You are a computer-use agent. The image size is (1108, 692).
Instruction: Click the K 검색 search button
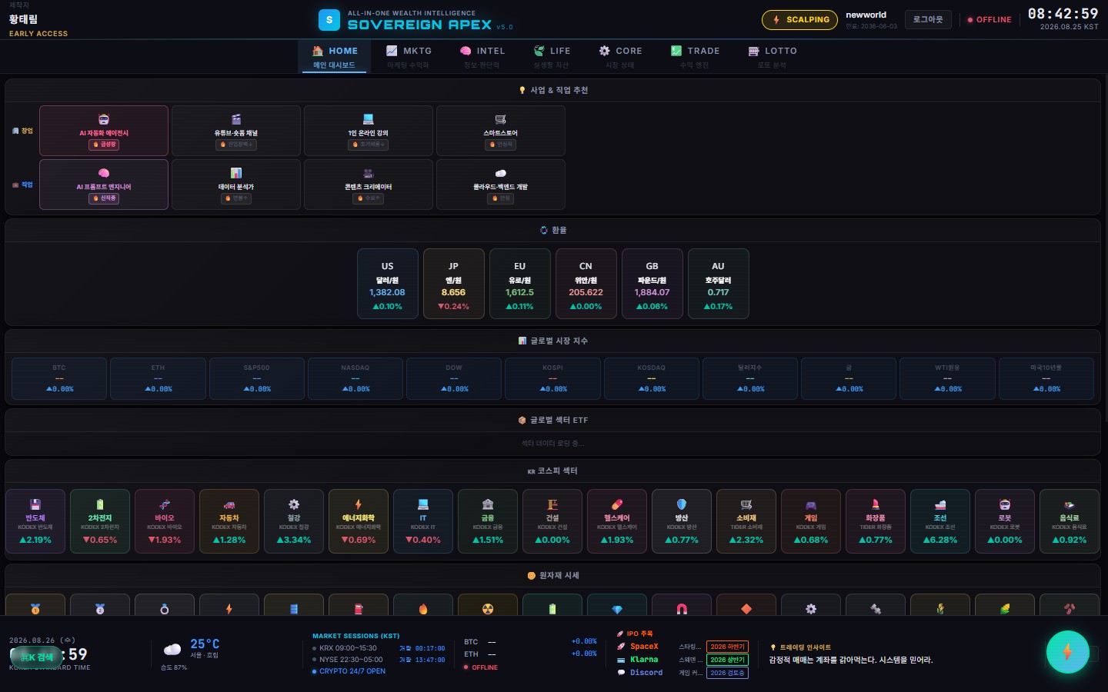(x=36, y=657)
